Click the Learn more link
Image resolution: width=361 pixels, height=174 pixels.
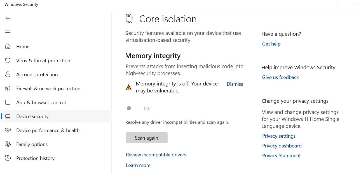[138, 165]
